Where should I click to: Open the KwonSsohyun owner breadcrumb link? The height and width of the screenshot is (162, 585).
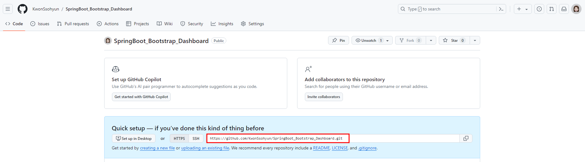[46, 9]
